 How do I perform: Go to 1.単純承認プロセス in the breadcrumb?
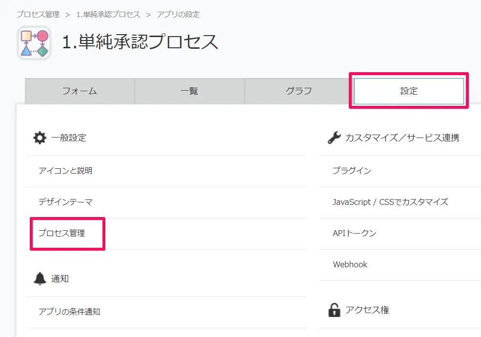tap(108, 15)
